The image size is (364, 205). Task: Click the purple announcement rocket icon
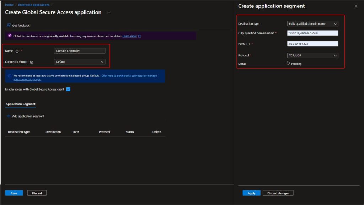click(x=10, y=36)
